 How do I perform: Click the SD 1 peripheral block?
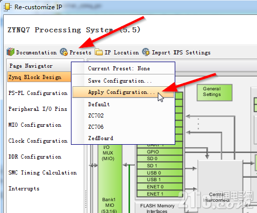[160, 166]
